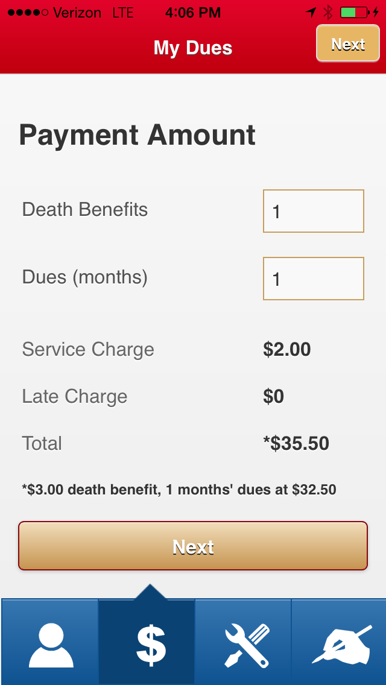Open the profile tab with person icon
This screenshot has height=685, width=386.
tap(50, 643)
